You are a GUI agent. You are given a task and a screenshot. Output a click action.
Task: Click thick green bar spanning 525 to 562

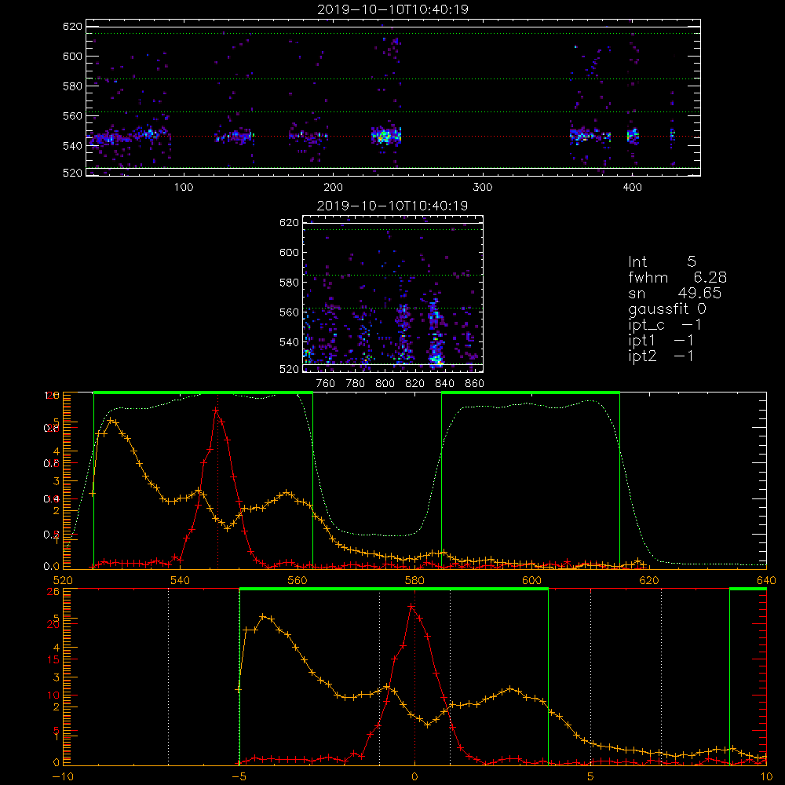tap(203, 392)
